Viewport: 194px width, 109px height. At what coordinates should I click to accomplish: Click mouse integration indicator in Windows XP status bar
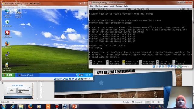(x=79, y=79)
